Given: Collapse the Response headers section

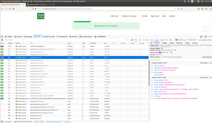Looking at the screenshot, I should 151,63.
